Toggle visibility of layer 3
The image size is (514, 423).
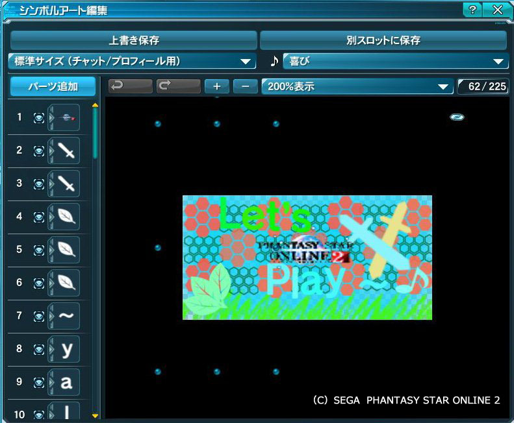[39, 184]
